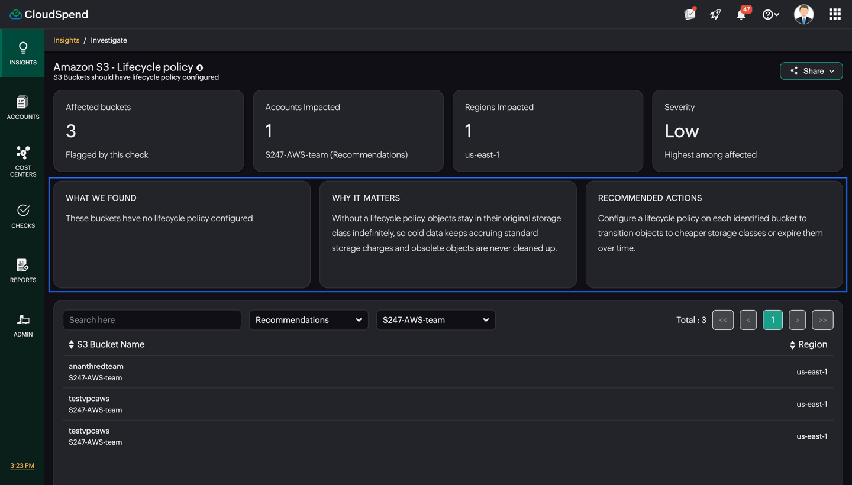Image resolution: width=852 pixels, height=485 pixels.
Task: Go to Cost Centers section
Action: (x=23, y=161)
